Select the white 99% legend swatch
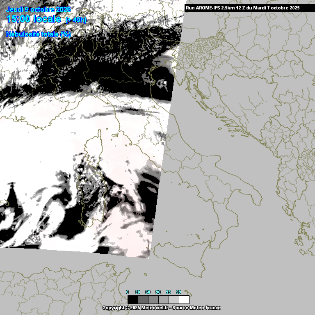This screenshot has height=315, width=315. click(x=184, y=299)
